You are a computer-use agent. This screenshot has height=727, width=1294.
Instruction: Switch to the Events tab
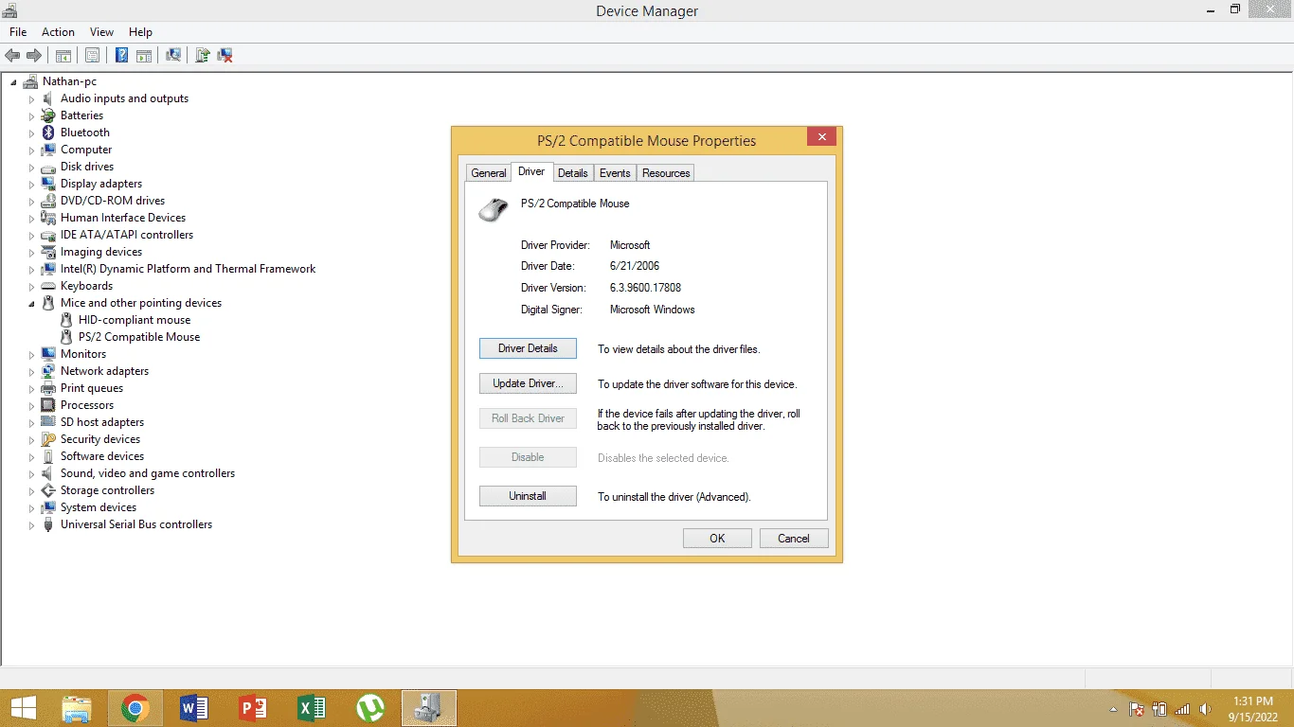tap(615, 173)
